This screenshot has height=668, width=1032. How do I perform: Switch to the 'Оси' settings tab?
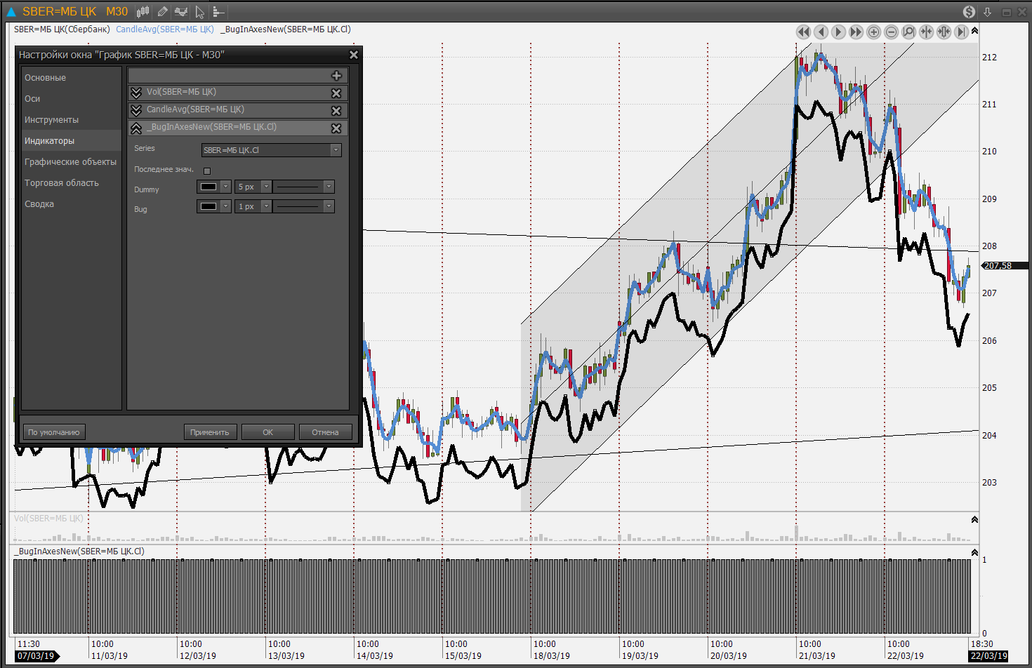click(32, 99)
